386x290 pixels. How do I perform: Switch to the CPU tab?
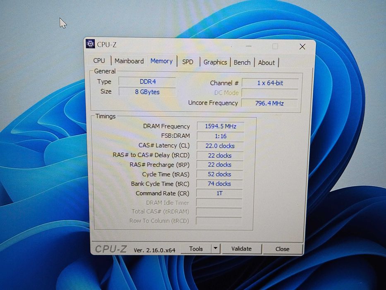tap(99, 60)
